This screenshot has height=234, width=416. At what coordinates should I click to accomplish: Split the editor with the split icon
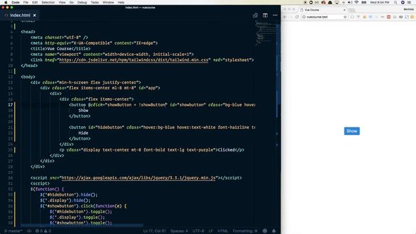(265, 16)
